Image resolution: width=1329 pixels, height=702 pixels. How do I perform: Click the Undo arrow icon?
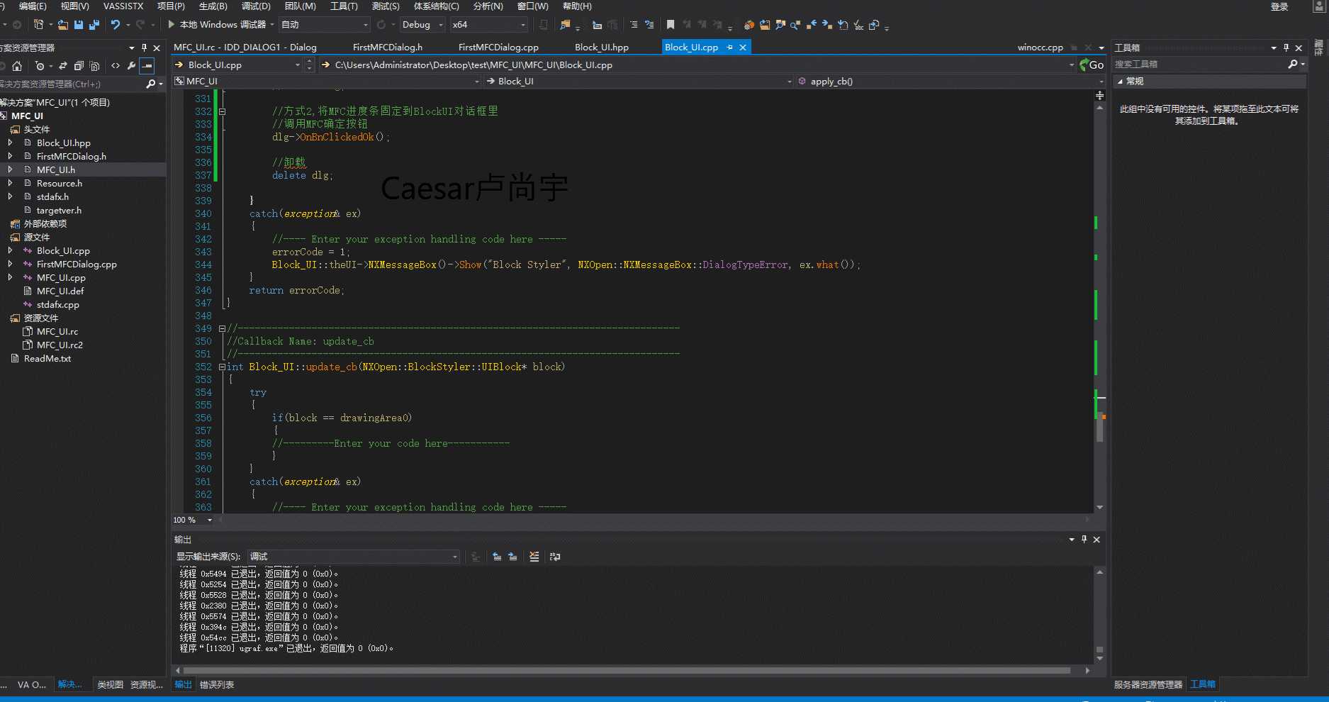(x=115, y=25)
